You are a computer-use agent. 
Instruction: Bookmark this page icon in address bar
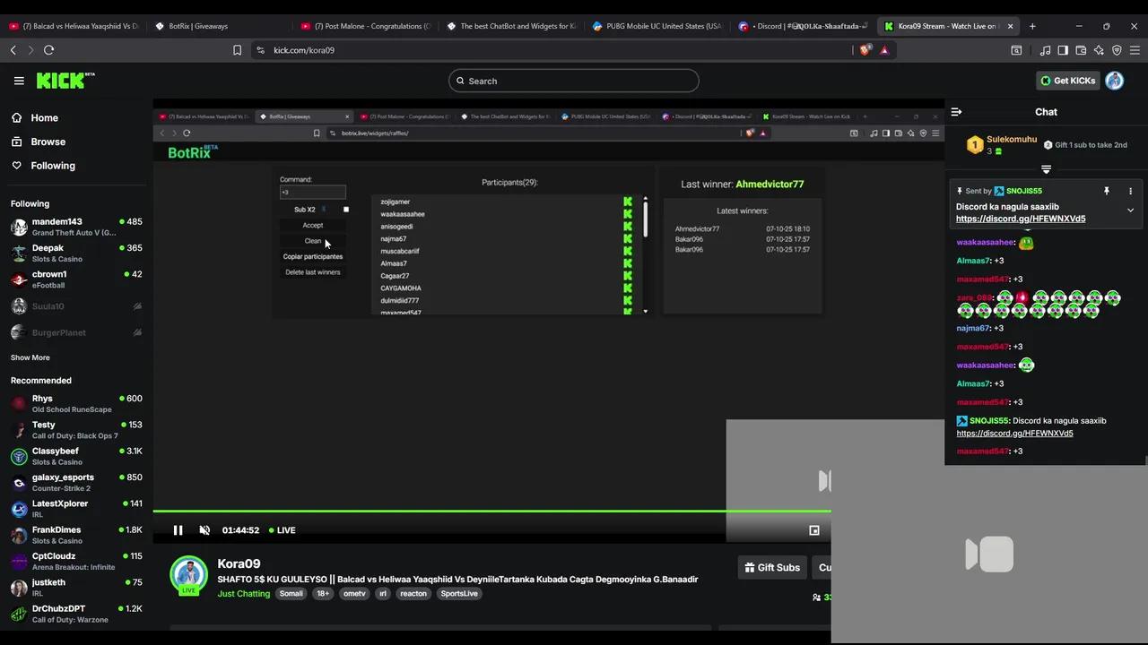(237, 50)
